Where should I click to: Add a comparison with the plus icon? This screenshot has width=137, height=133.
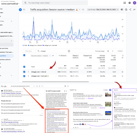(24, 9)
